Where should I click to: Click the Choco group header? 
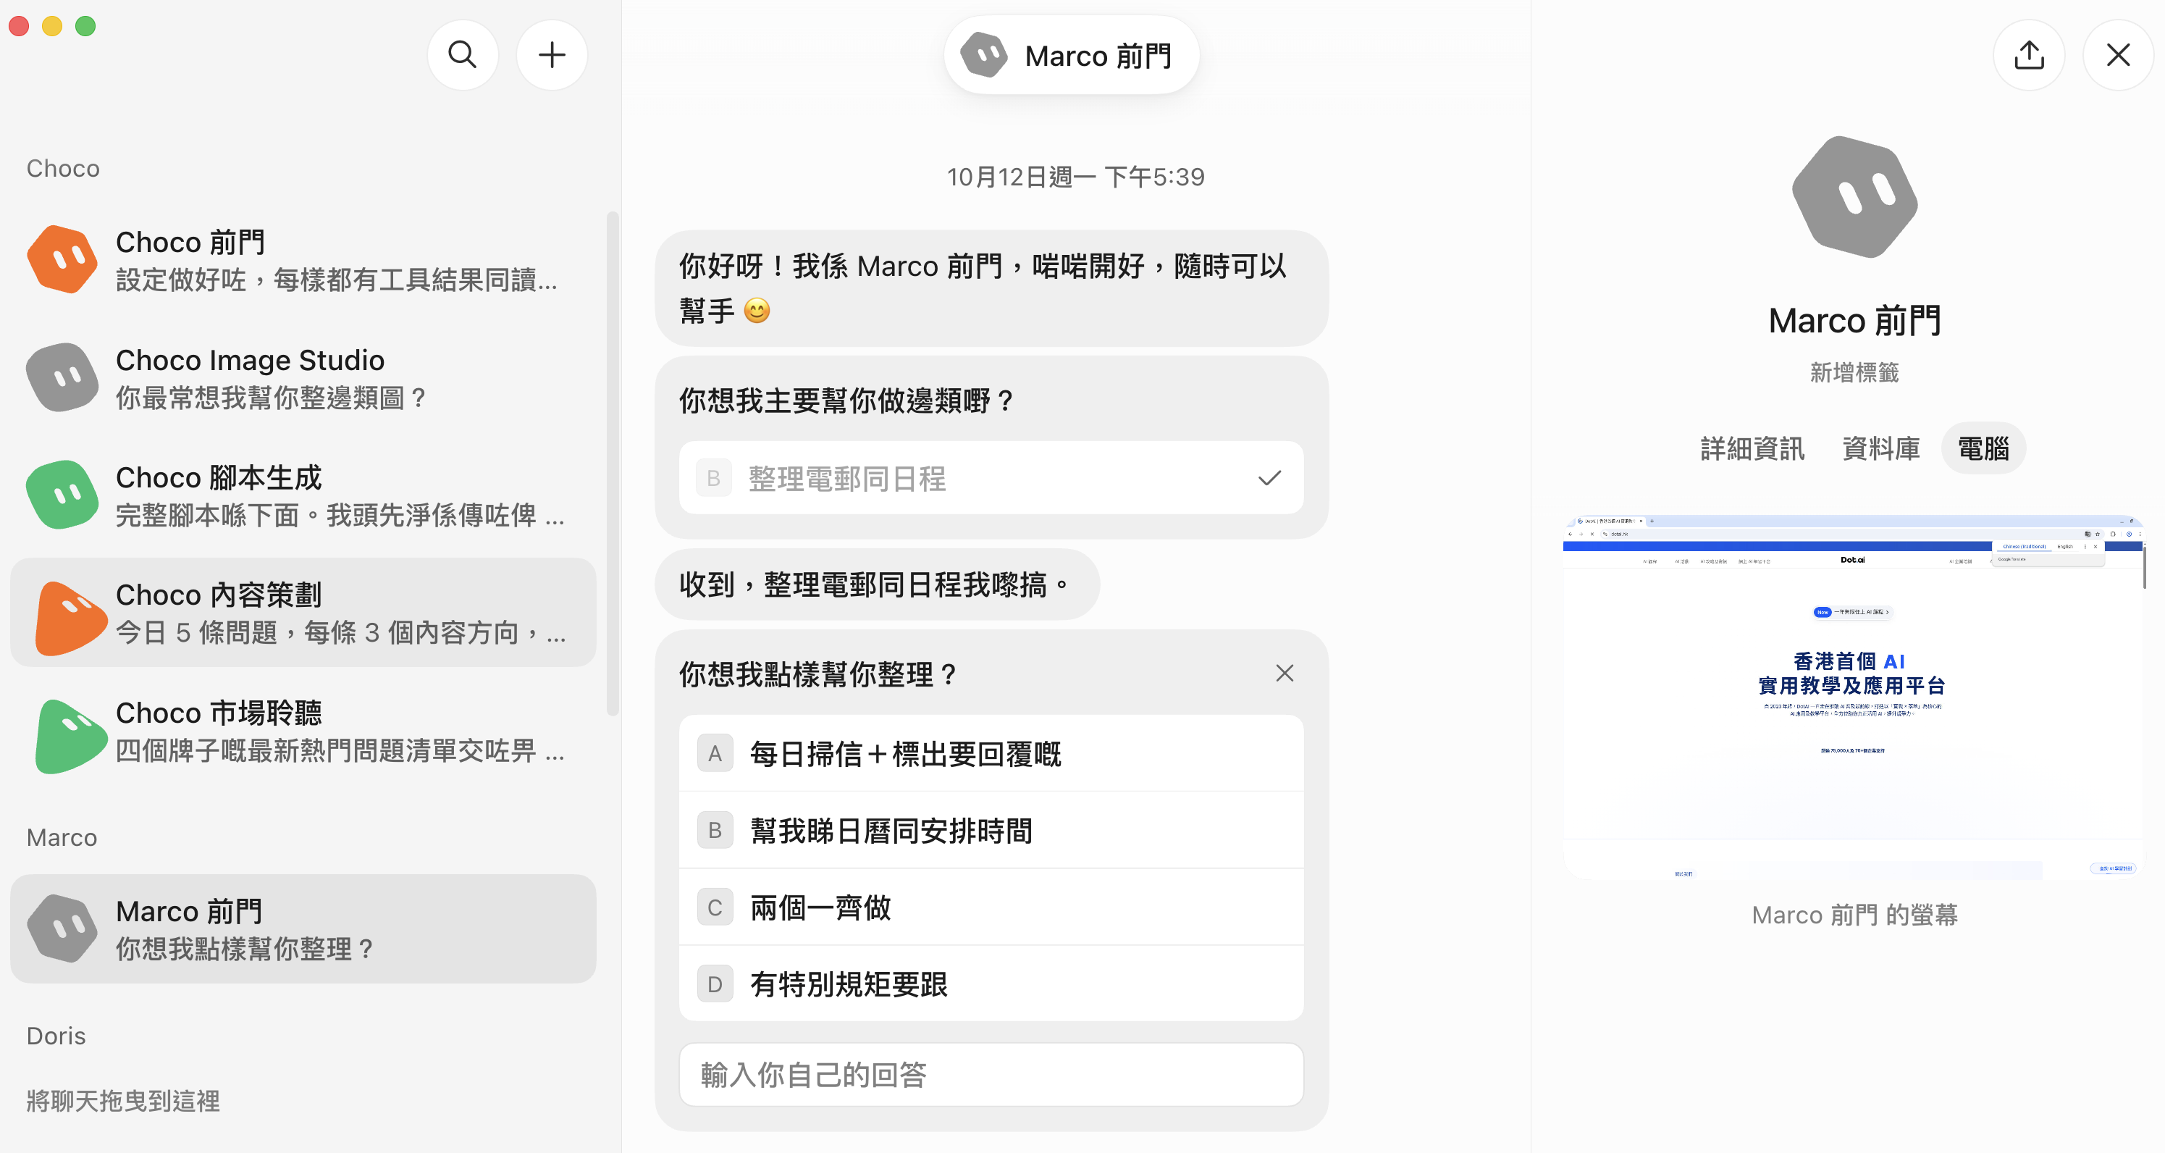point(63,168)
